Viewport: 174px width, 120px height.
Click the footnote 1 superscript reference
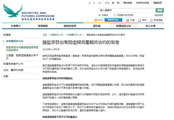48,58
